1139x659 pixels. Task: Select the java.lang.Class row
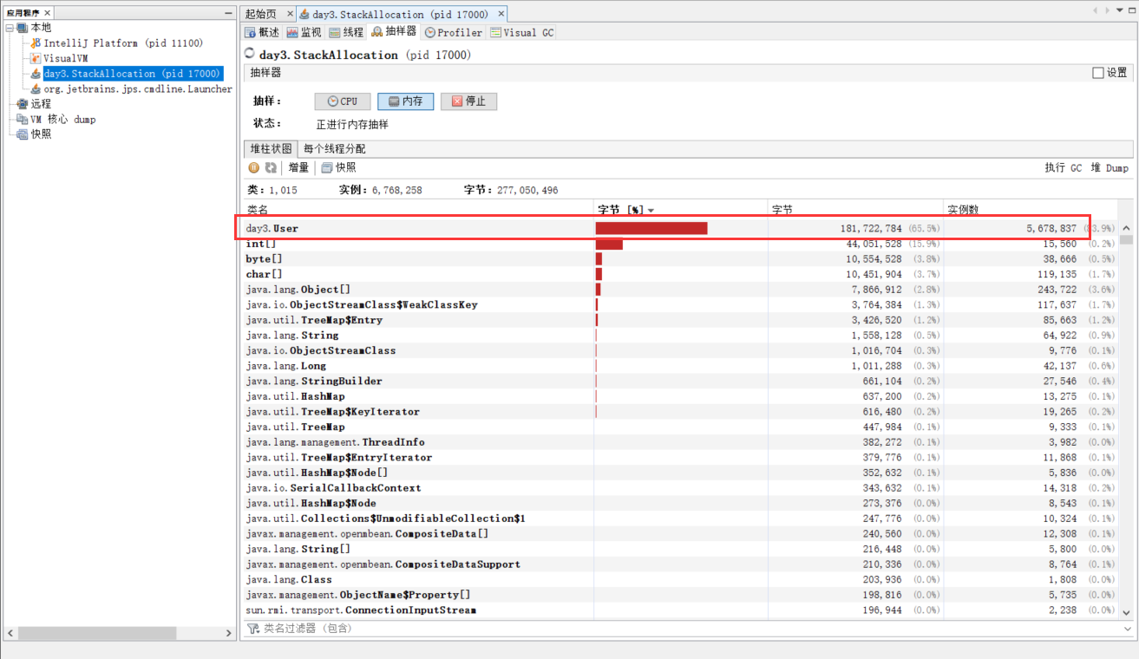[682, 579]
